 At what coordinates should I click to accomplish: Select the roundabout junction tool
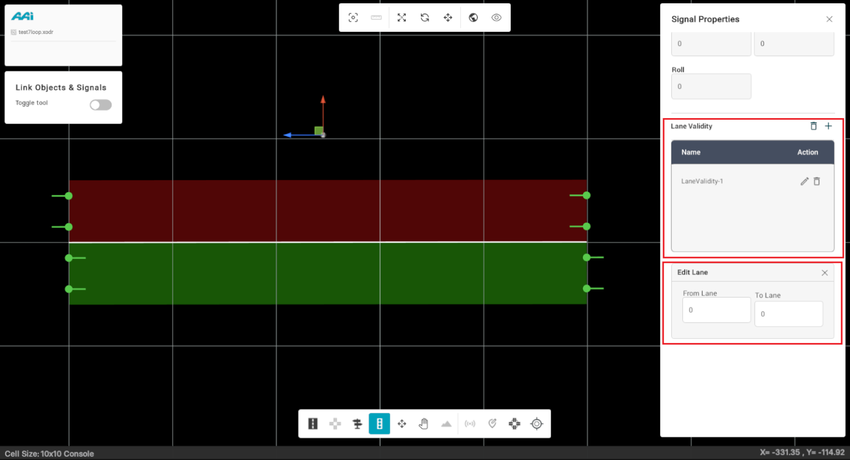point(514,424)
